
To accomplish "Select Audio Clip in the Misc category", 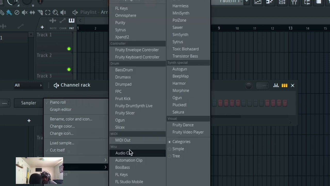I will coord(137,153).
